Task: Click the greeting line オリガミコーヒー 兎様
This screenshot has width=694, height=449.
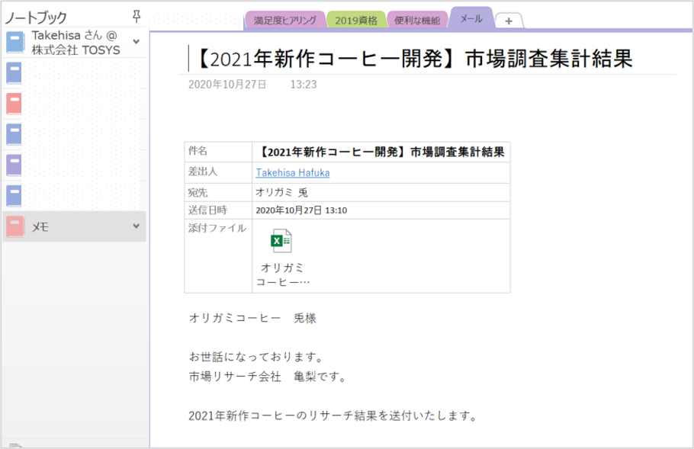Action: [x=252, y=318]
